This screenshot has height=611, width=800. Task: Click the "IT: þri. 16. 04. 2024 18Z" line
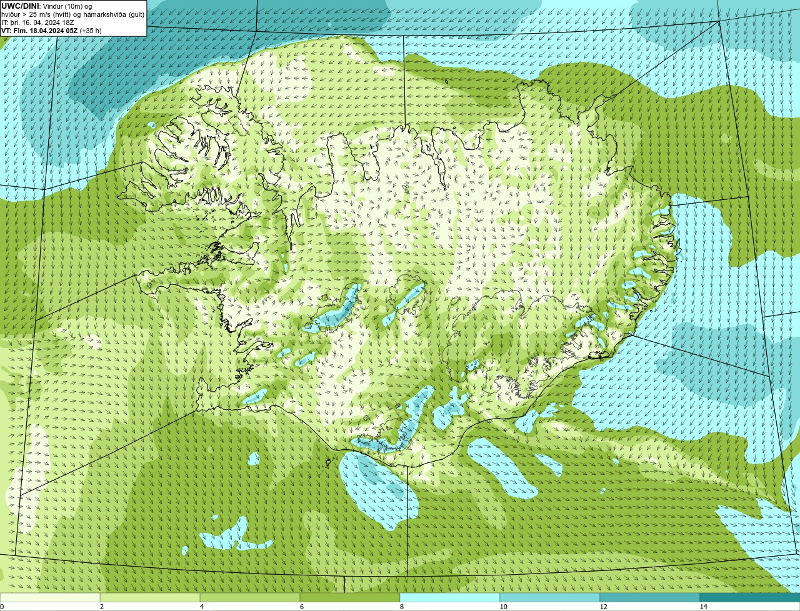[37, 22]
